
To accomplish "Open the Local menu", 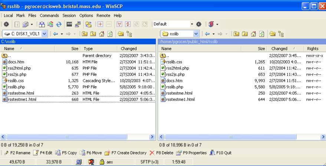I will [x=8, y=16].
